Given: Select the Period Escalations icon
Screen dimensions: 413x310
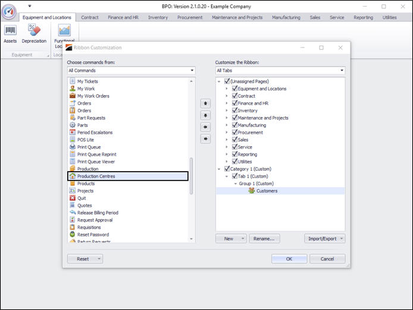Looking at the screenshot, I should [x=73, y=132].
